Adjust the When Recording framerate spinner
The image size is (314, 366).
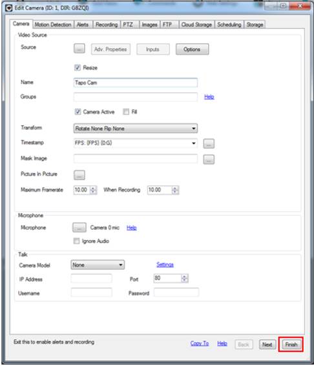pos(175,190)
